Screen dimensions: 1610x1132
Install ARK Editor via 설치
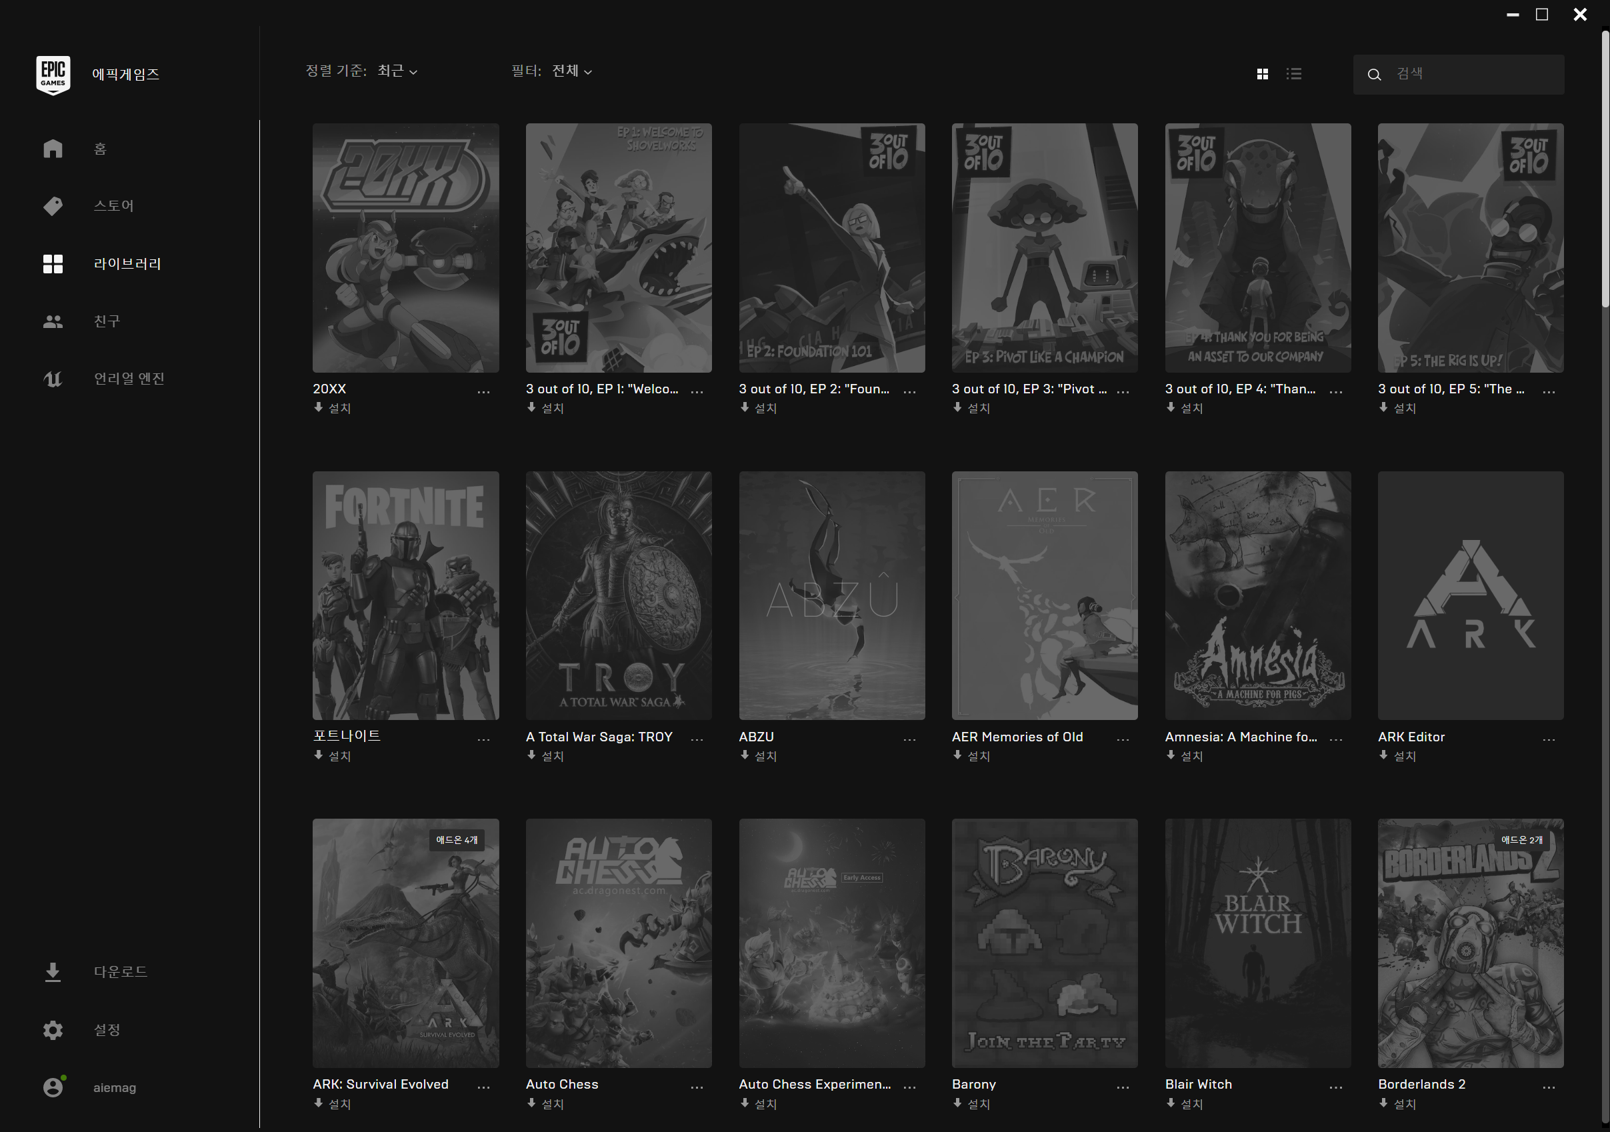point(1397,756)
